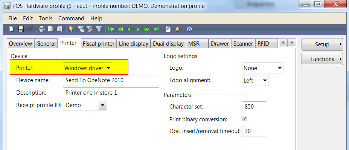The image size is (349, 150).
Task: Click into the Description field
Action: [111, 93]
